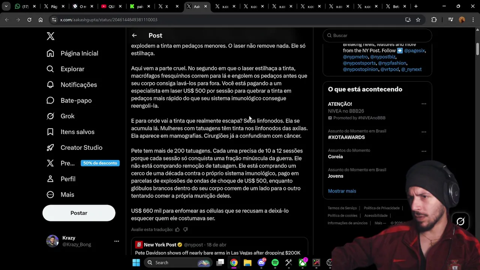This screenshot has height=270, width=480.
Task: Open Política de cookies link
Action: pos(342,216)
